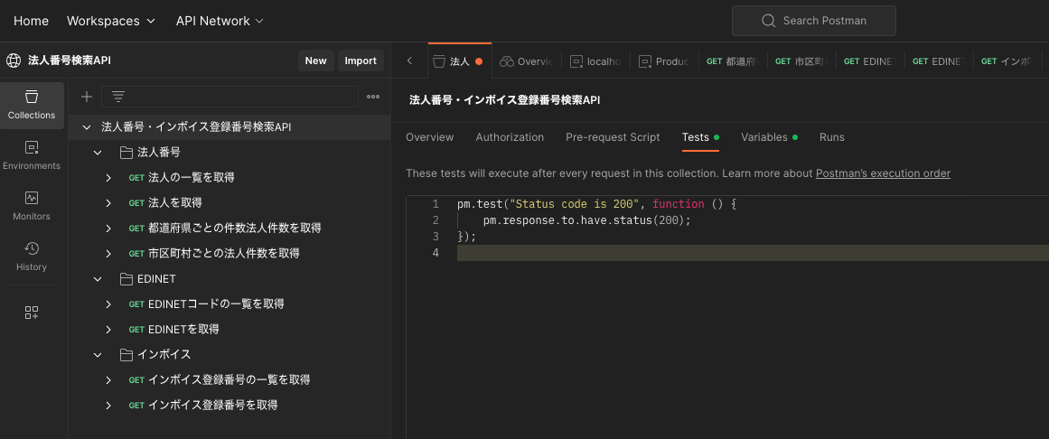Open the three-dot collections options menu
This screenshot has width=1049, height=439.
coord(373,97)
